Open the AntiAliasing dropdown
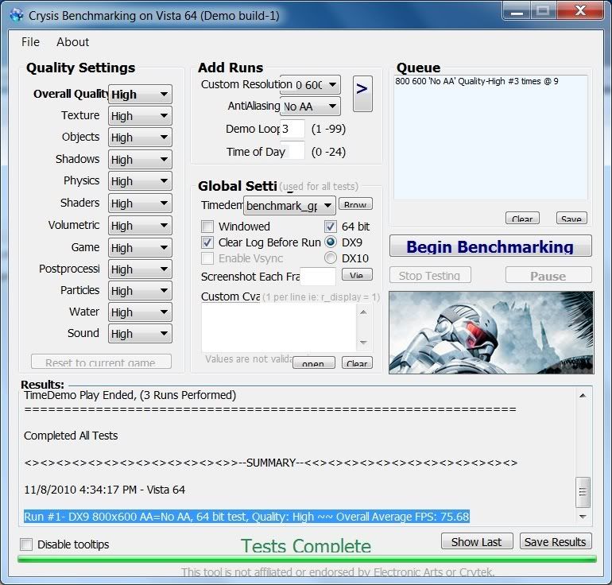 [x=310, y=107]
